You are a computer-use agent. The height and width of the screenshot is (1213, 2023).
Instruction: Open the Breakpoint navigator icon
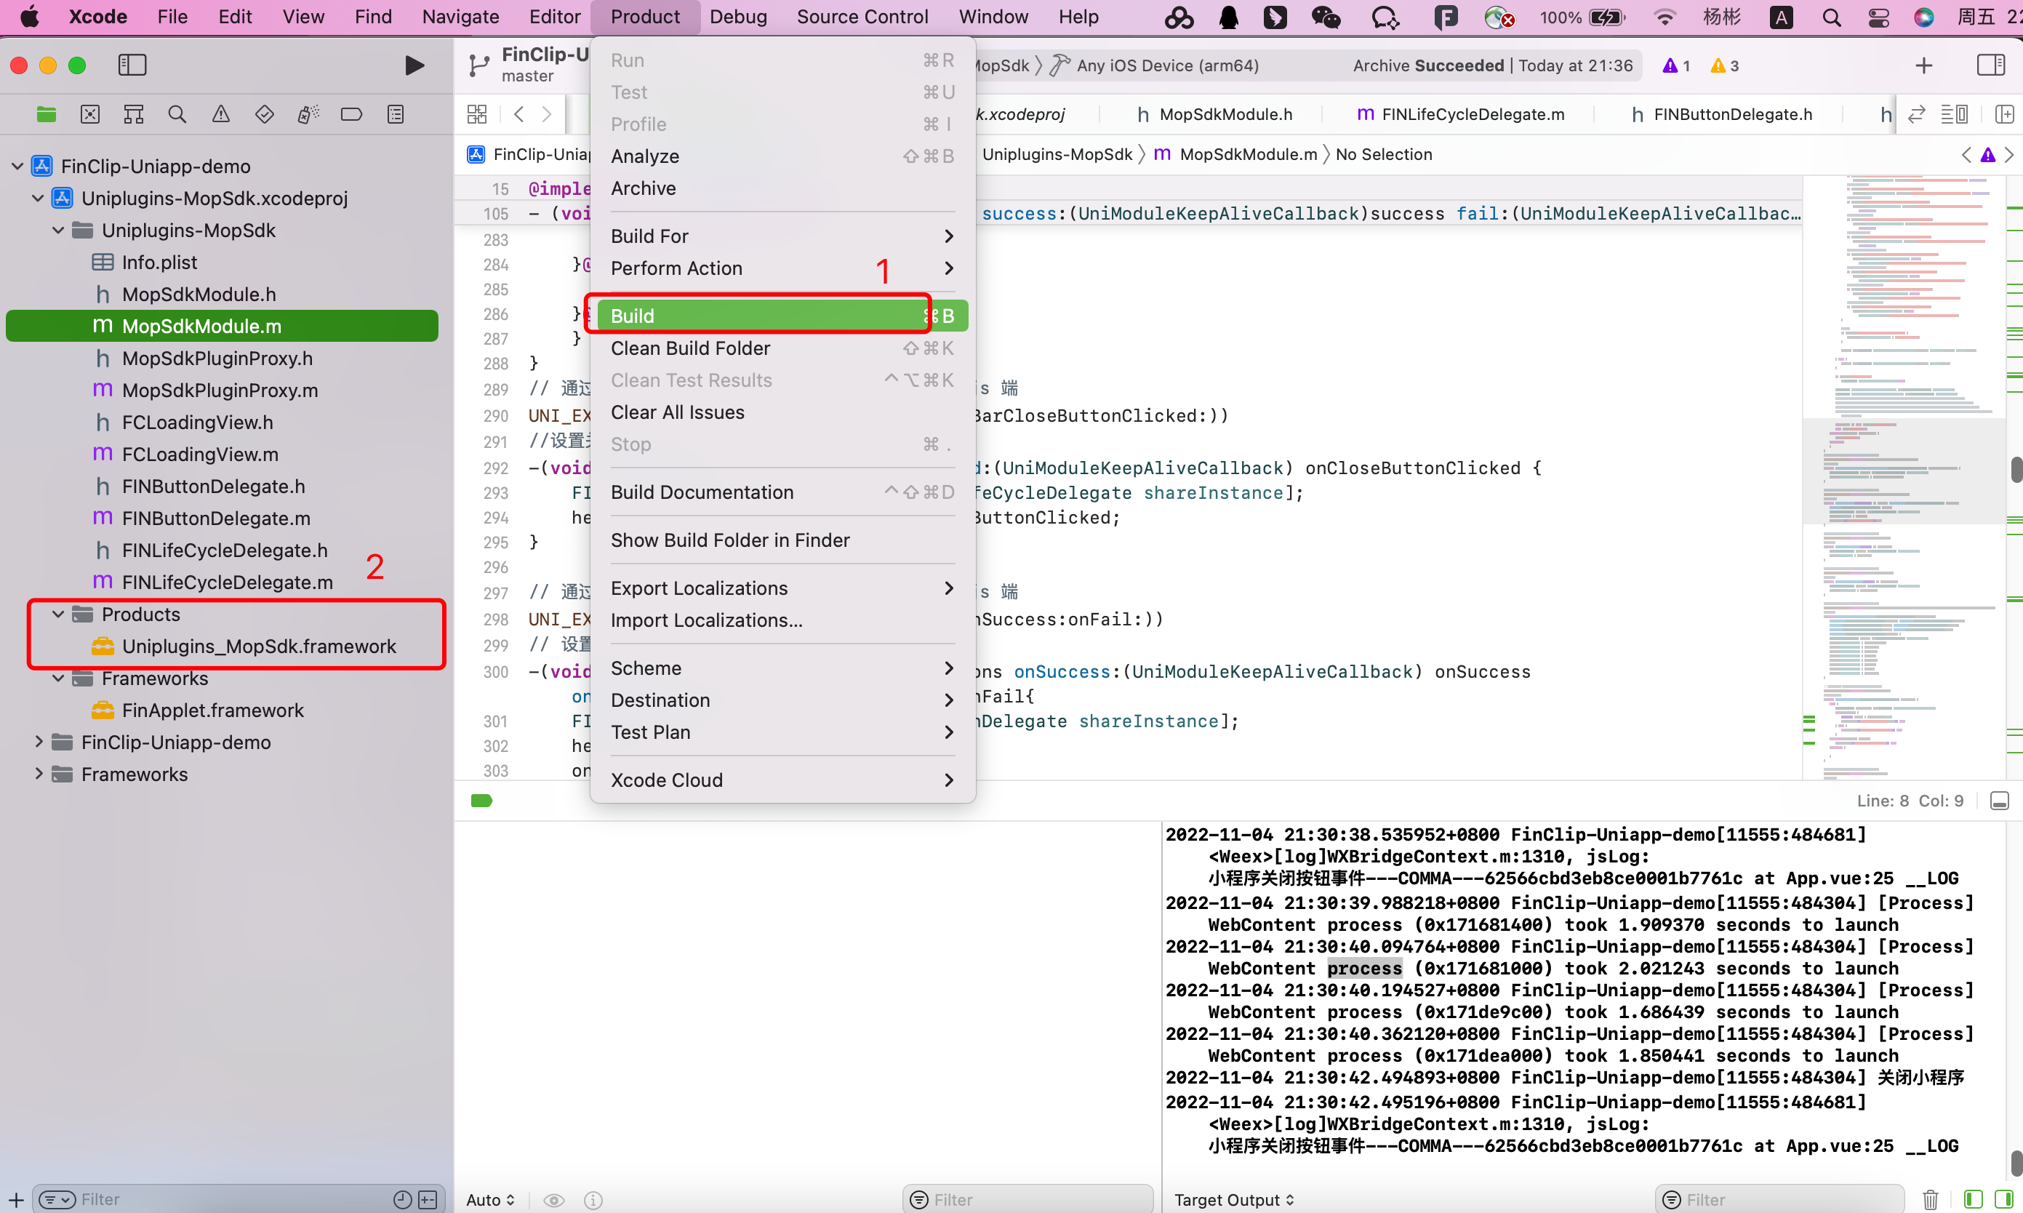(x=351, y=114)
